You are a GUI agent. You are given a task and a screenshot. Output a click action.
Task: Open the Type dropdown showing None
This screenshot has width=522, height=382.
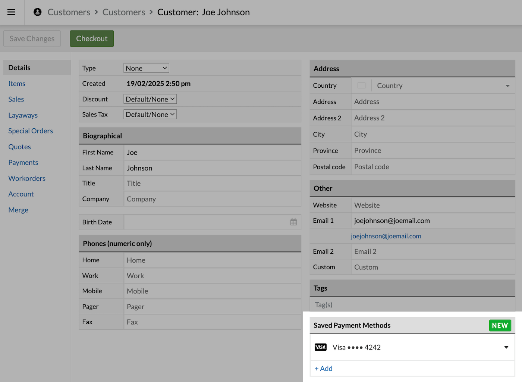pyautogui.click(x=146, y=68)
